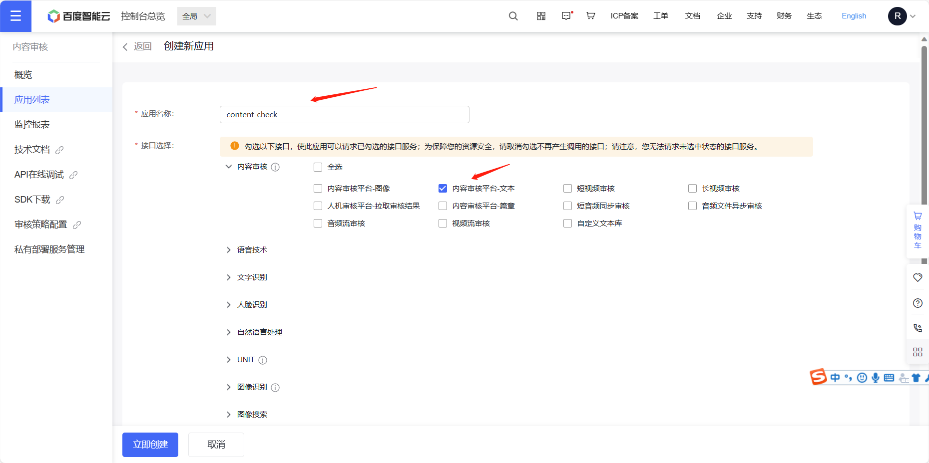Open the QR code grid icon

[541, 16]
